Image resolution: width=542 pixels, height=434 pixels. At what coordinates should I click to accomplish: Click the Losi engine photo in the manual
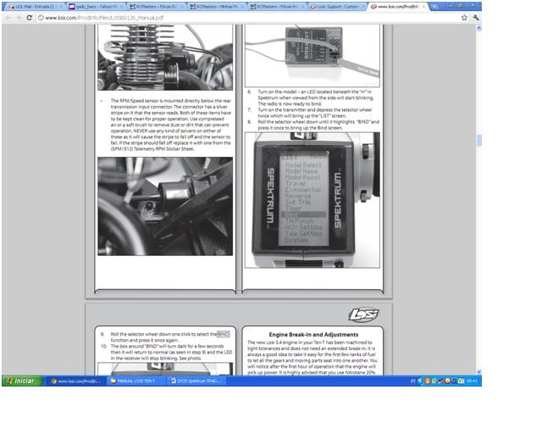pos(165,58)
